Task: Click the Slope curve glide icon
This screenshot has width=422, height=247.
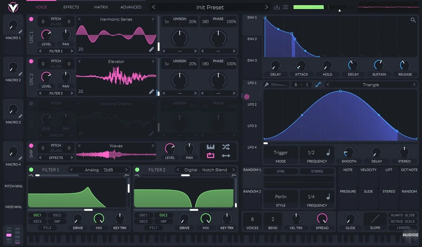Action: tap(375, 219)
